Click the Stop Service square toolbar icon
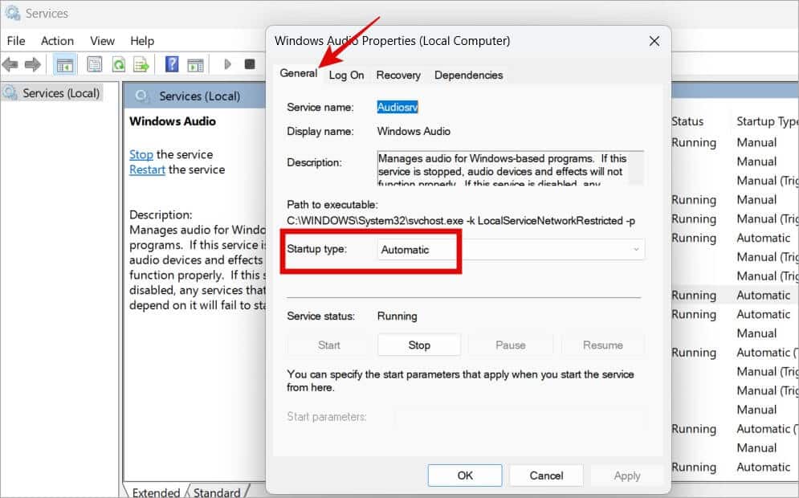Image resolution: width=799 pixels, height=498 pixels. pos(249,63)
